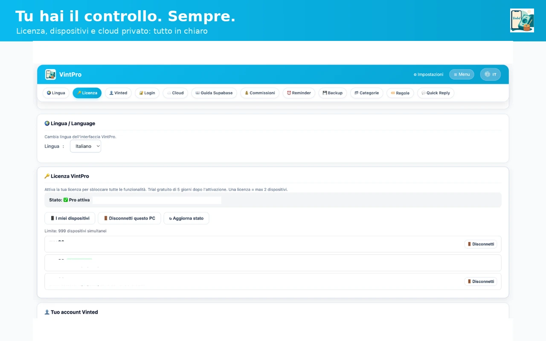Viewport: 546px width, 341px height.
Task: Click the globe icon in Lingua / Language heading
Action: pyautogui.click(x=47, y=123)
